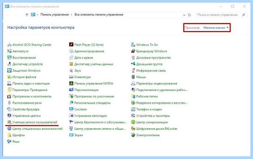Click the Управление цветом icon
The image size is (253, 159).
9,116
